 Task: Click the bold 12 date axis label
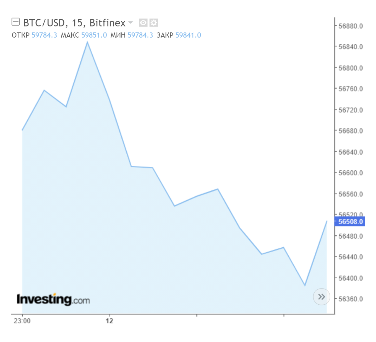pos(109,321)
